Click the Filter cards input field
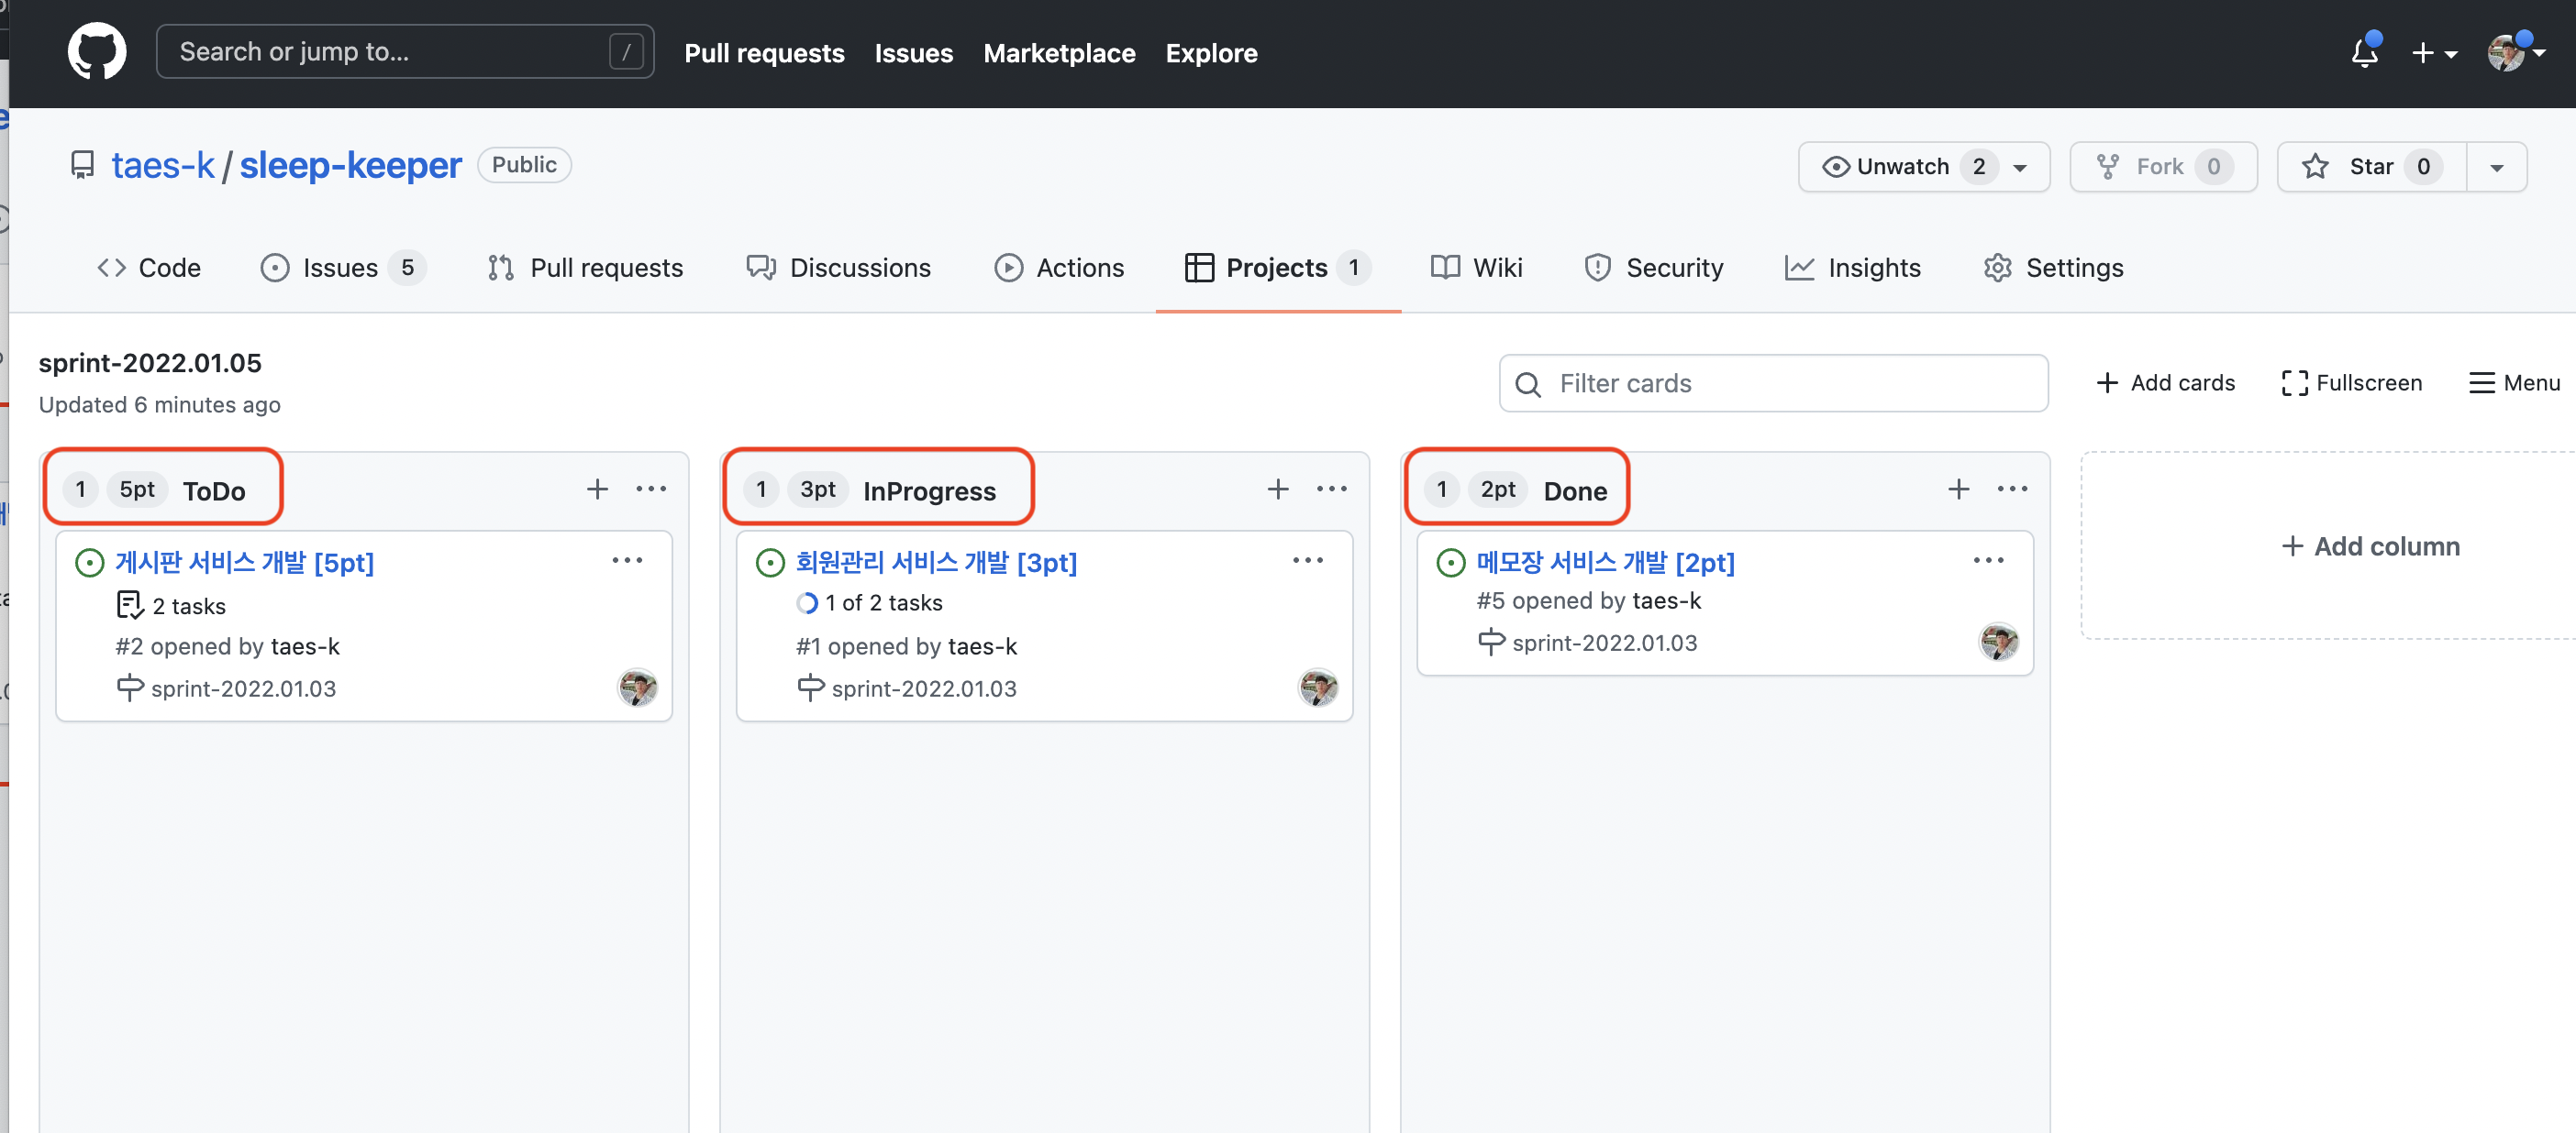 coord(1773,382)
